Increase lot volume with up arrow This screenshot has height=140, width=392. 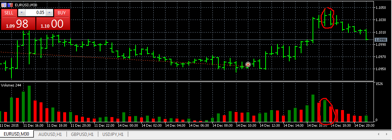50,13
